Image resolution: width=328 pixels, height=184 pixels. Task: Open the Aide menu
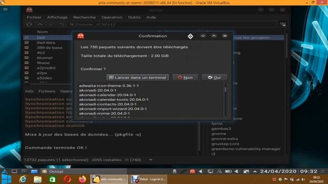[x=151, y=17]
